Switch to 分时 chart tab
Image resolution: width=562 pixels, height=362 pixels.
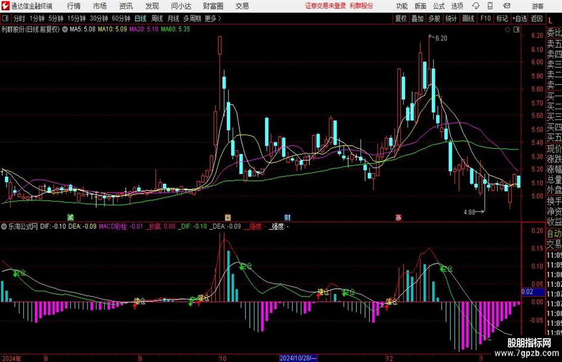(19, 18)
